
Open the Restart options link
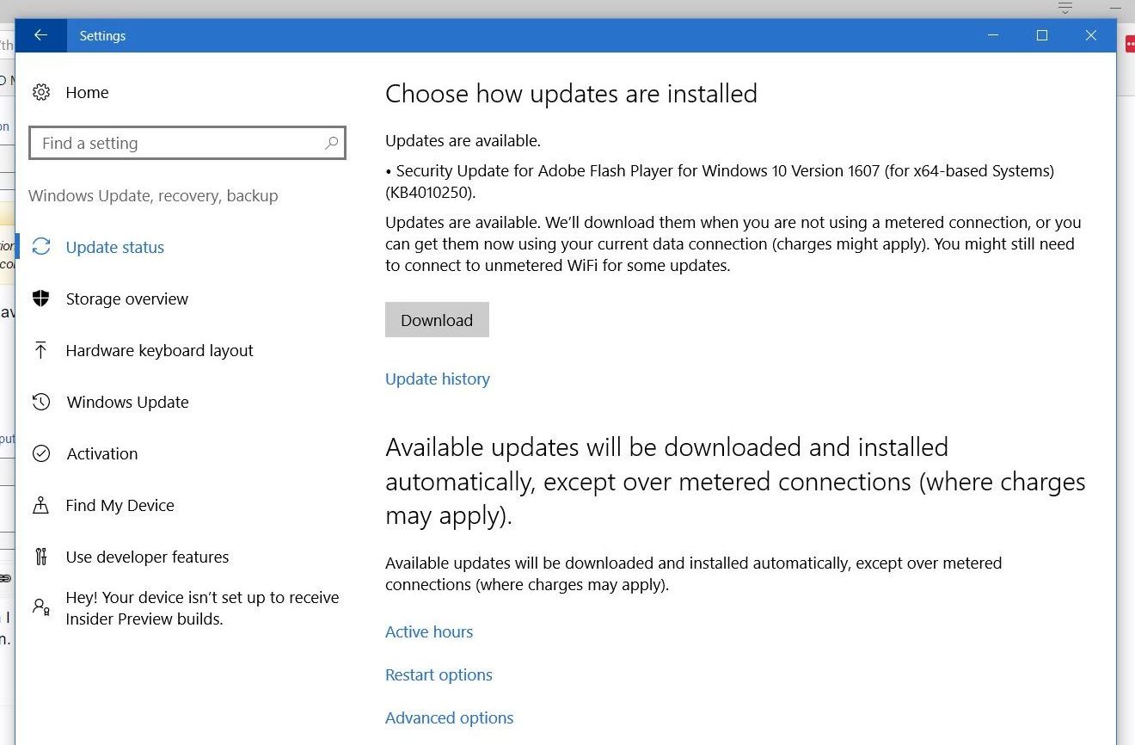pyautogui.click(x=439, y=674)
